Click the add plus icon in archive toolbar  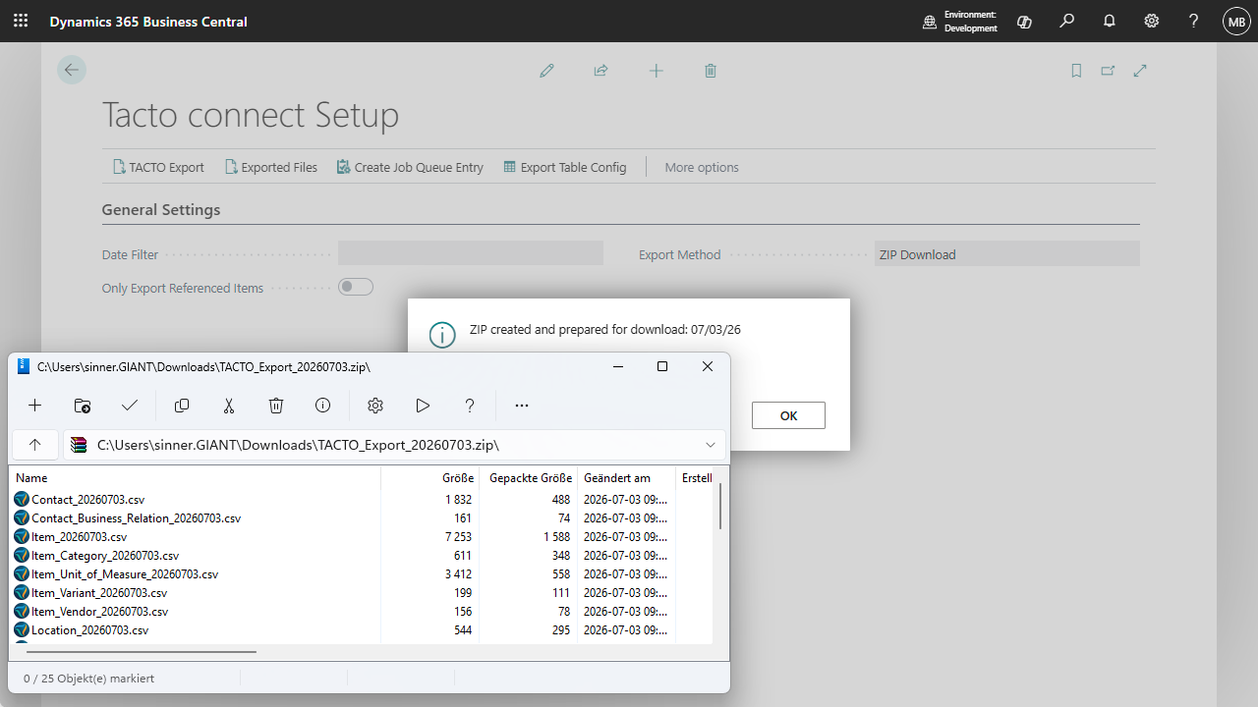pyautogui.click(x=35, y=406)
